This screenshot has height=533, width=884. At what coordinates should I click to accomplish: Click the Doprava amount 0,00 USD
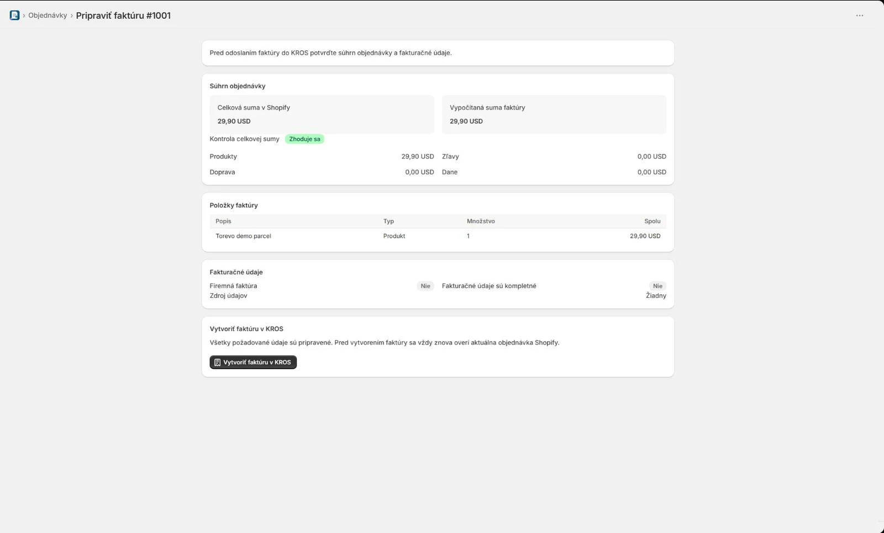[x=419, y=172]
